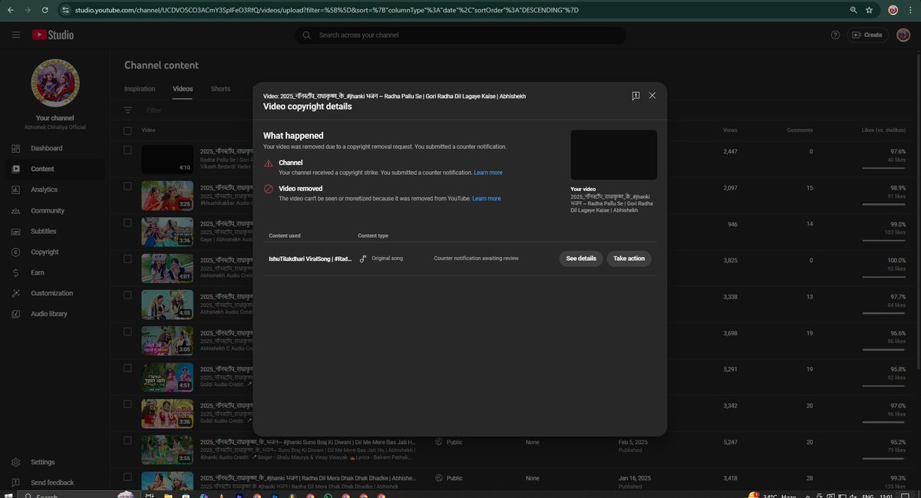Image resolution: width=921 pixels, height=498 pixels.
Task: Check the box for the 4:10 video row
Action: (x=128, y=150)
